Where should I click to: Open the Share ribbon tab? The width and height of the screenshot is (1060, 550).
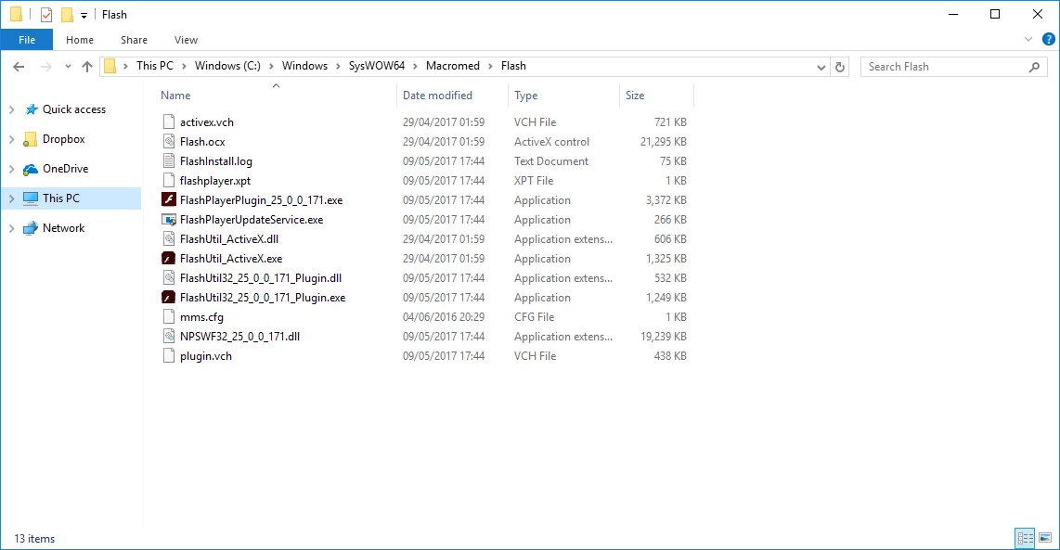pos(134,40)
